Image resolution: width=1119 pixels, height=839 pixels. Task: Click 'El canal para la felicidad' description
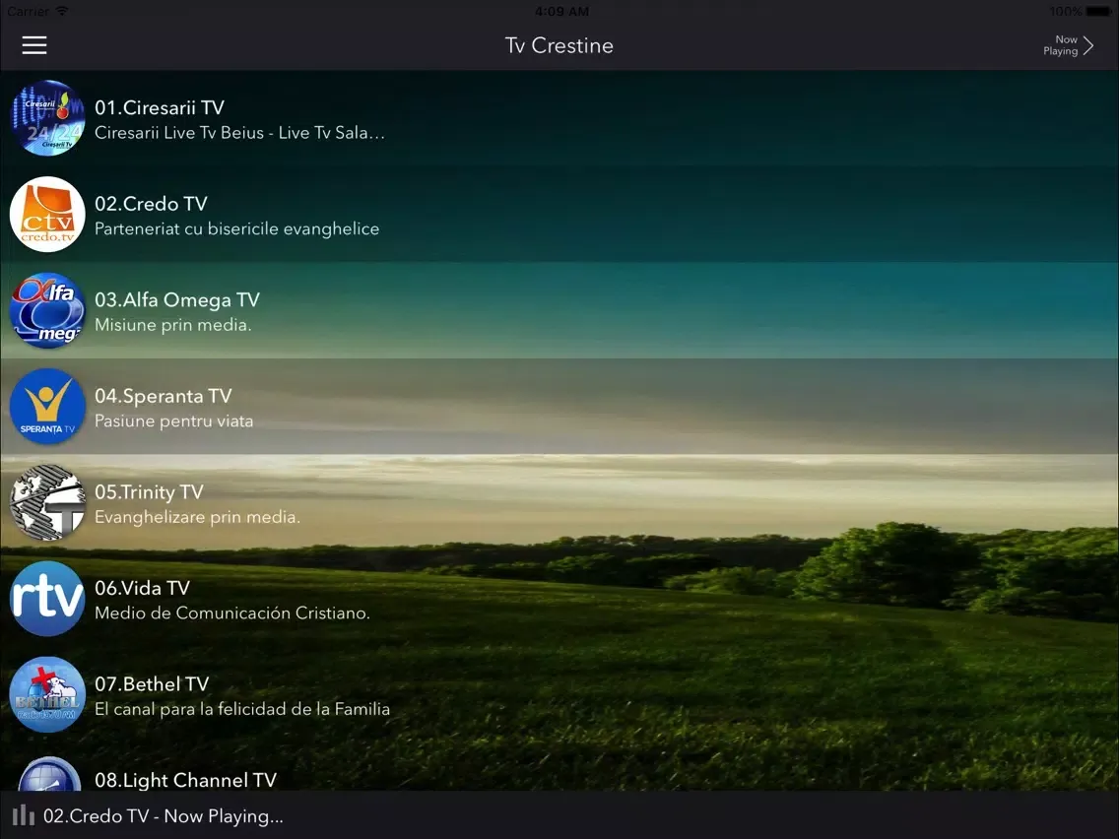[x=242, y=709]
